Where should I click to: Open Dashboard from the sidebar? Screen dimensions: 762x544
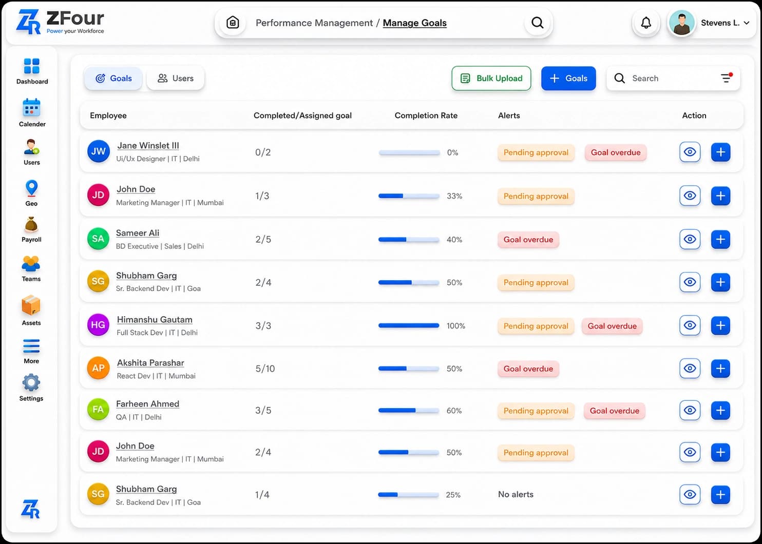32,71
